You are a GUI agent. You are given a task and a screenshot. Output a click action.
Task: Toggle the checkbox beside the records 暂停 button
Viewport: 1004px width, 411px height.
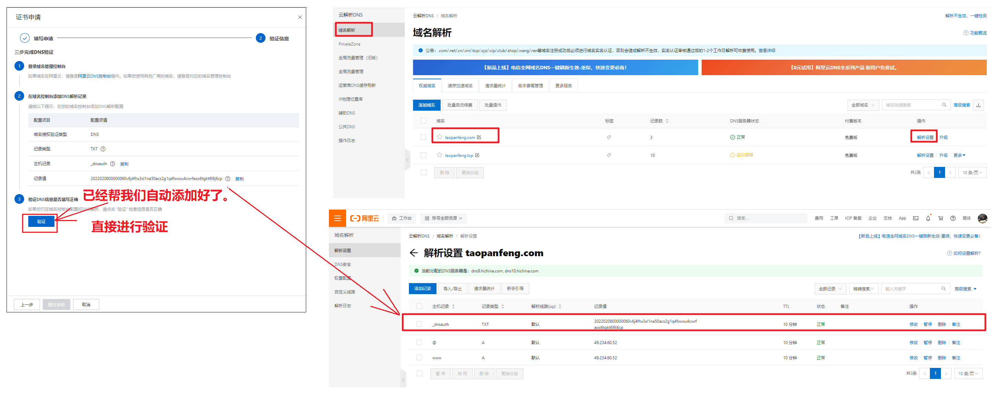click(419, 373)
